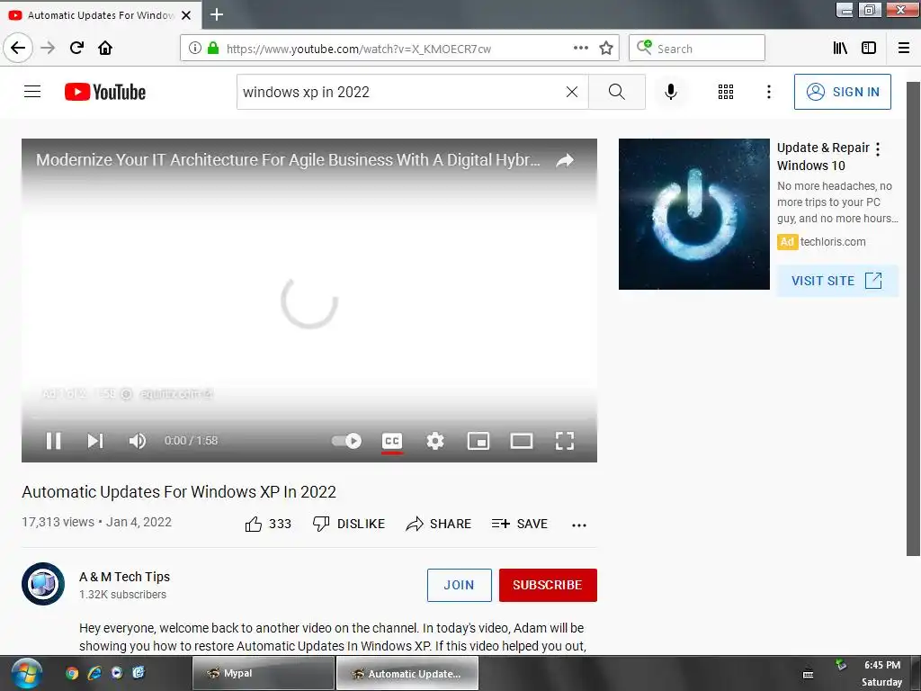Image resolution: width=921 pixels, height=691 pixels.
Task: Open a new browser tab
Action: pos(217,14)
